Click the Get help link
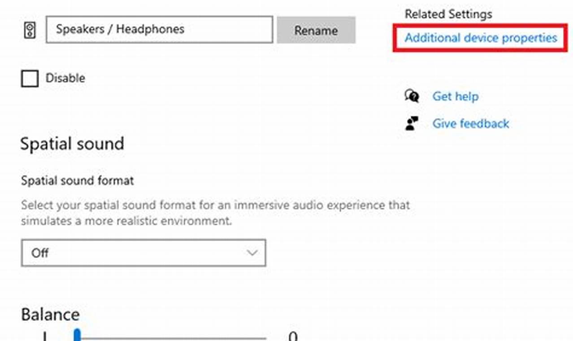 coord(456,96)
